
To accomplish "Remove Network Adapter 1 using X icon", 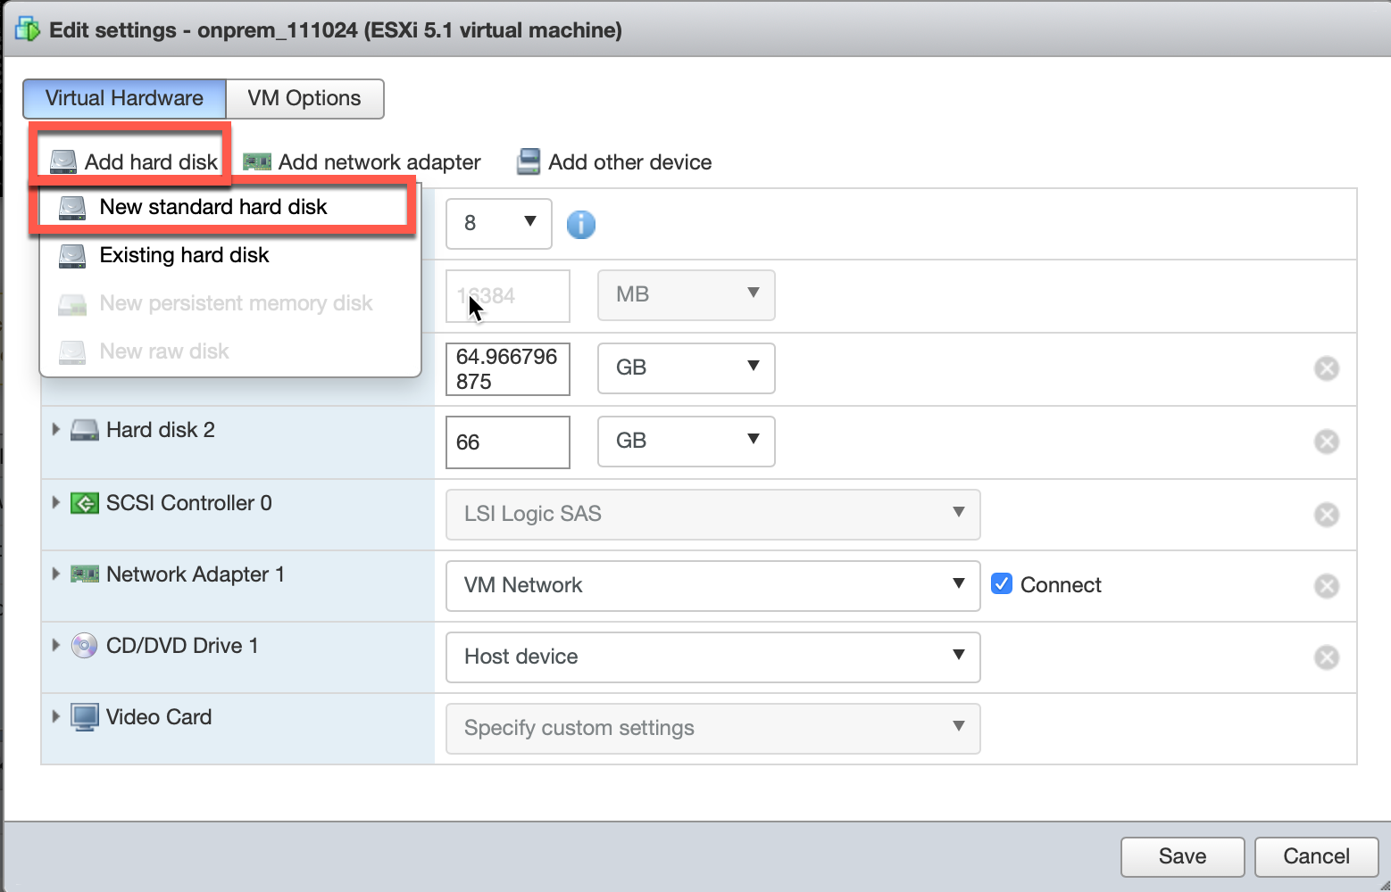I will 1327,586.
